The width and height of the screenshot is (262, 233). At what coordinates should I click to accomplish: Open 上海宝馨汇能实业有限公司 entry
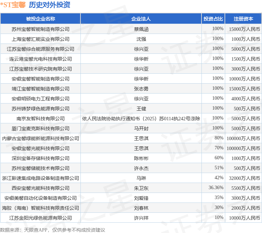(x=41, y=39)
